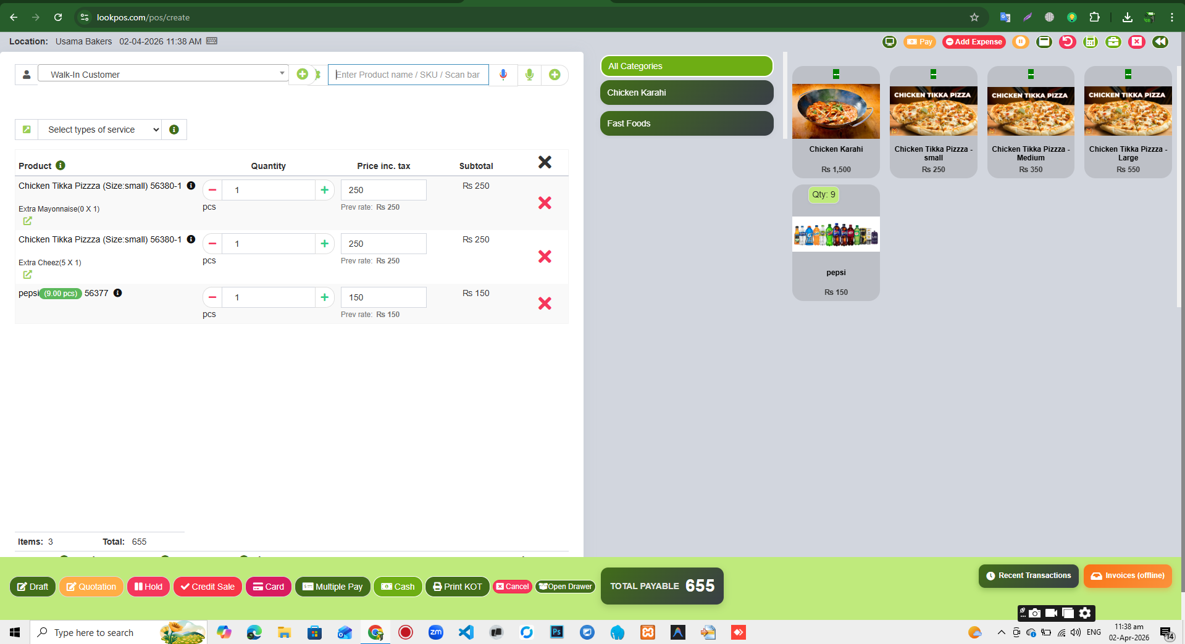Image resolution: width=1185 pixels, height=644 pixels.
Task: Open the cash drawer icon in the toolbar
Action: [1045, 42]
